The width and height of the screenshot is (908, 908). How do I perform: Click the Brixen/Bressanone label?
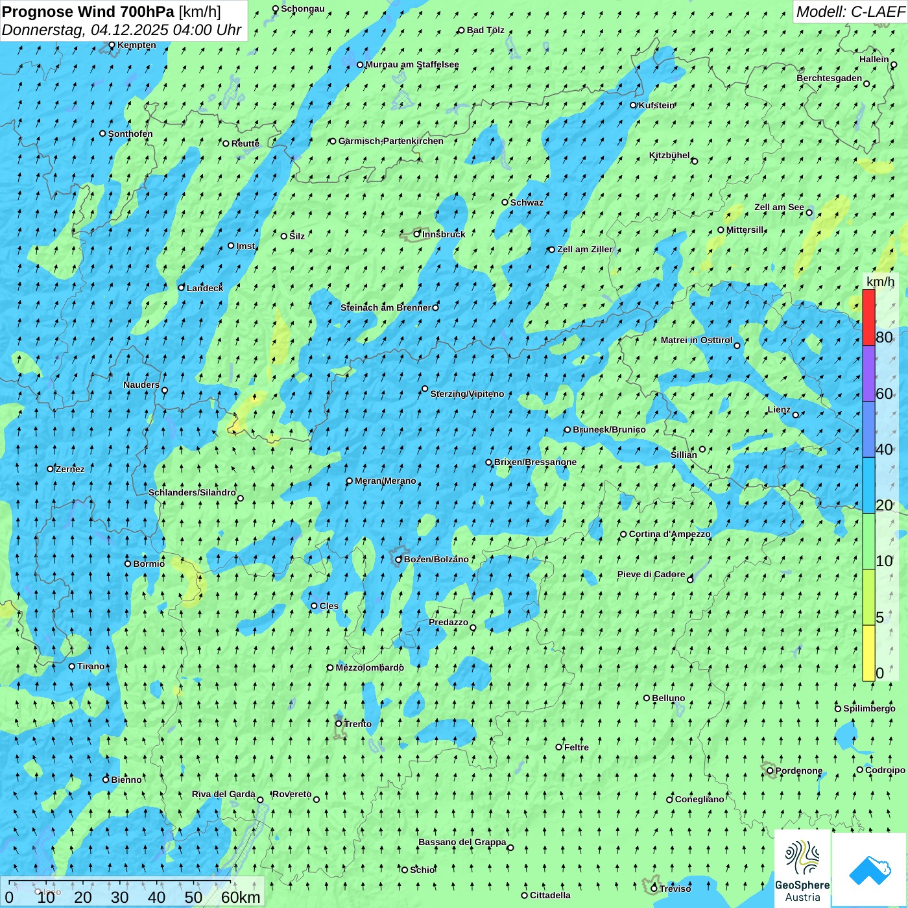point(535,462)
